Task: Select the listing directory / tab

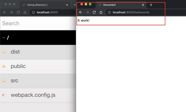Action: click(45, 5)
